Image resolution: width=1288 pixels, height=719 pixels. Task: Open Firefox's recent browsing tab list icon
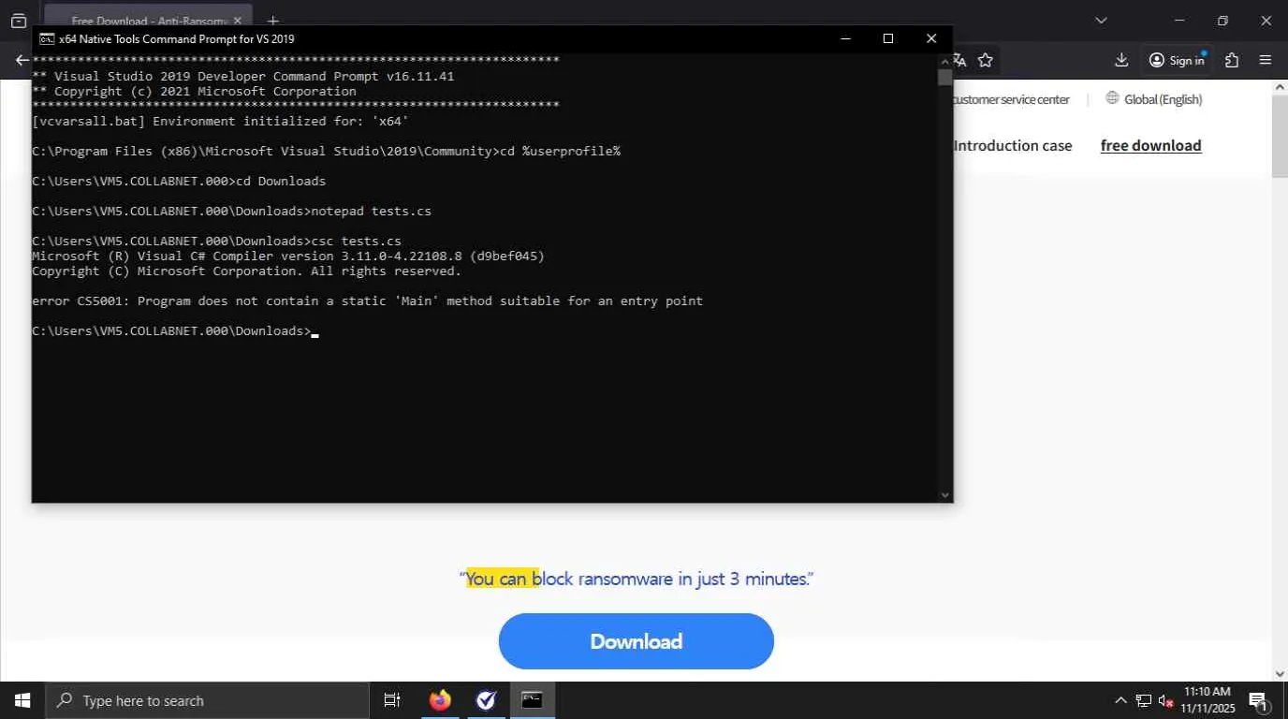[19, 21]
